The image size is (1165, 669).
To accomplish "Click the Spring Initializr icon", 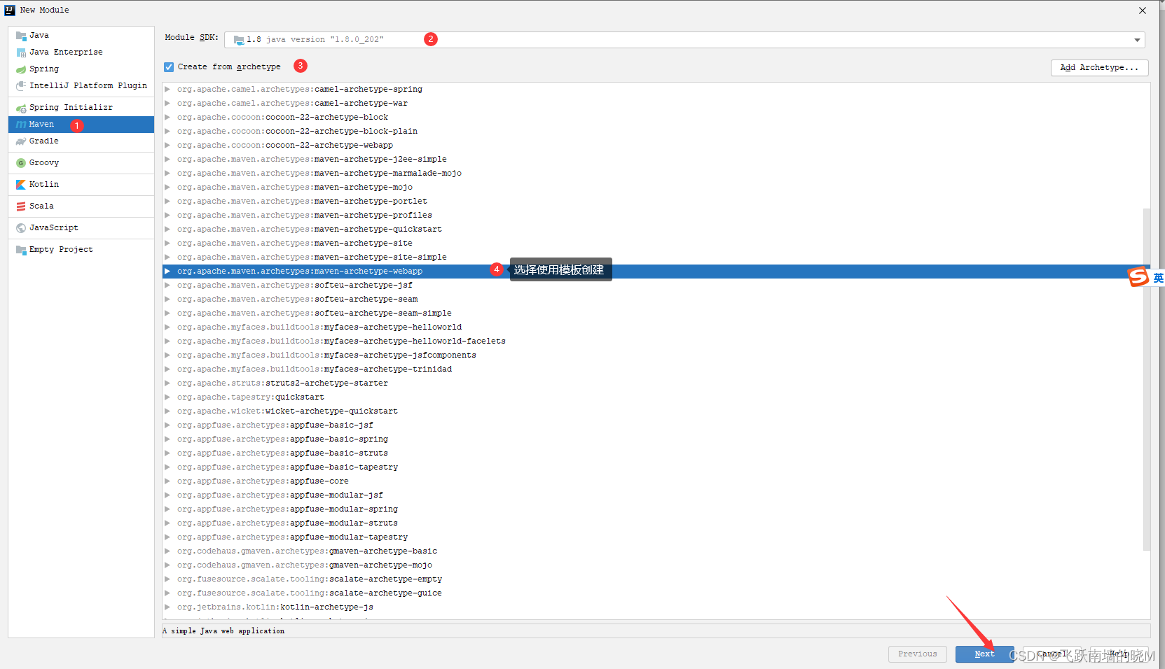I will 21,108.
